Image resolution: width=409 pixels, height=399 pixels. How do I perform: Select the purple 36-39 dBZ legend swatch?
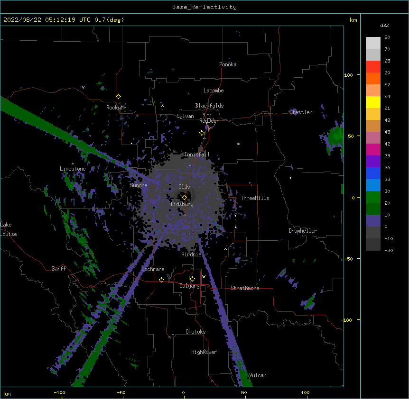(373, 162)
